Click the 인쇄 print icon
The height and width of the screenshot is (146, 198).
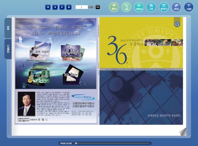coord(151,7)
